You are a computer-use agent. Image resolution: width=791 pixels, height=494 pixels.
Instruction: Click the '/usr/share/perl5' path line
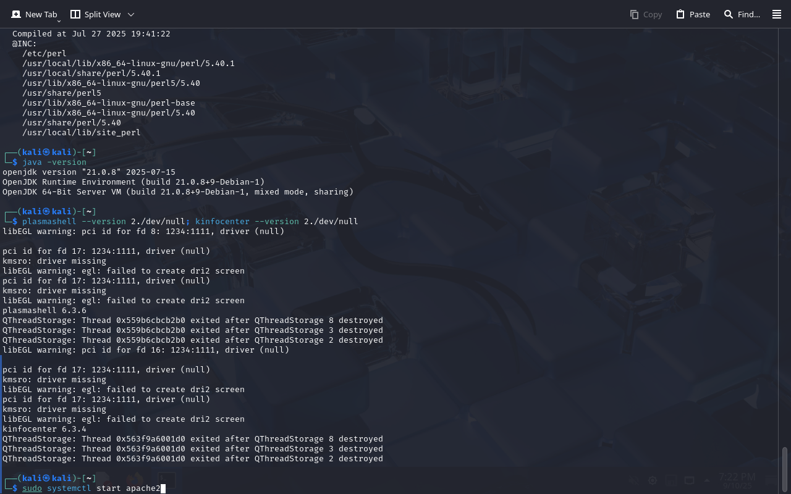(62, 93)
